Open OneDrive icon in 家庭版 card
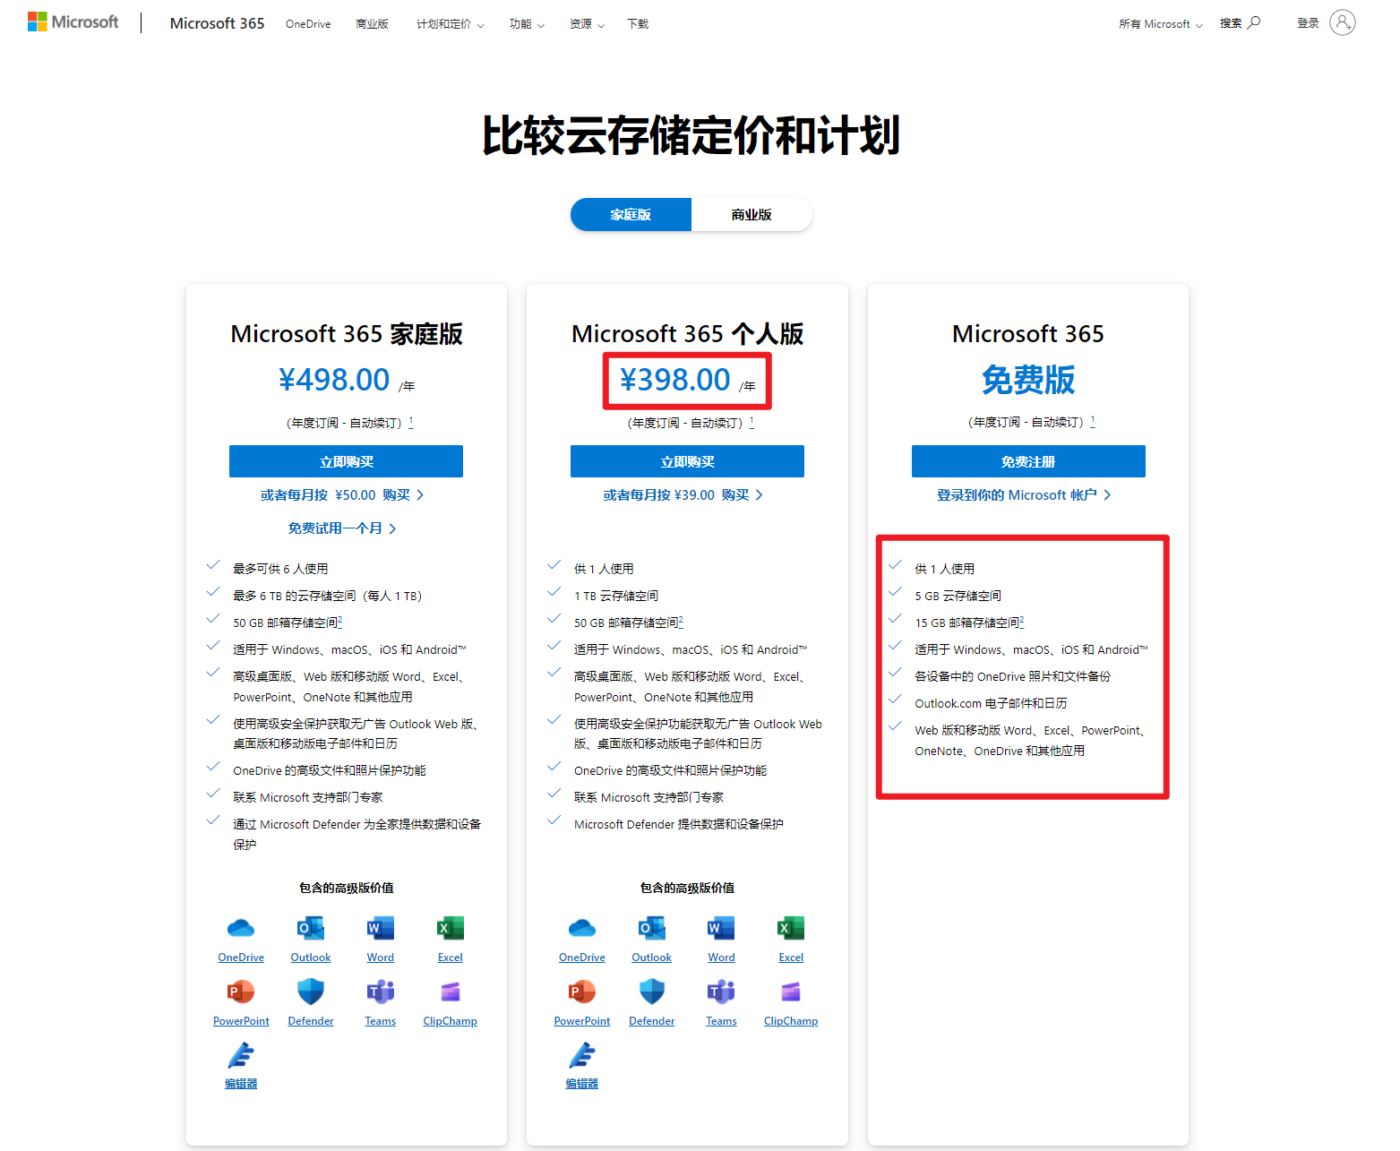The image size is (1400, 1151). pos(241,928)
